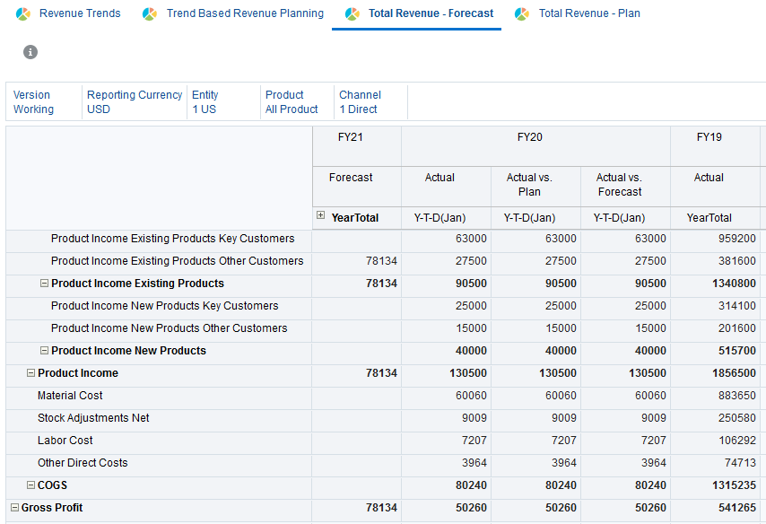Collapse Product Income New Products row
The width and height of the screenshot is (766, 524).
point(46,351)
